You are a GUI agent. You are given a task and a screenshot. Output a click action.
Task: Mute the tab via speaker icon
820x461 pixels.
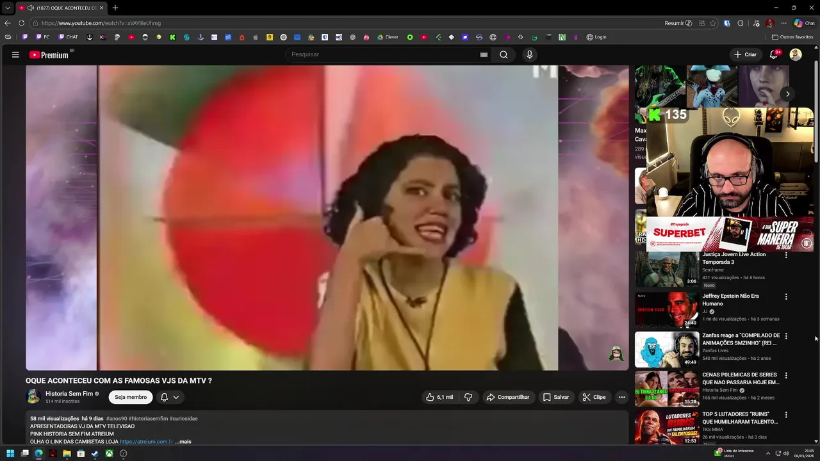coord(31,8)
